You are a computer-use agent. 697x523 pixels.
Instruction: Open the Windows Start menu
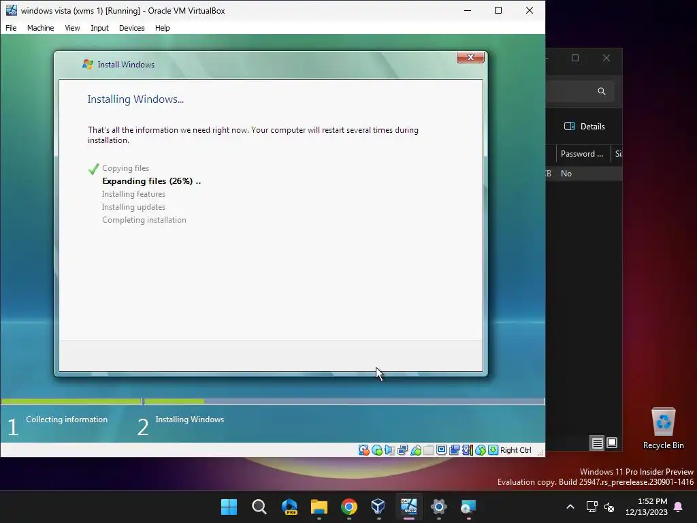point(229,507)
